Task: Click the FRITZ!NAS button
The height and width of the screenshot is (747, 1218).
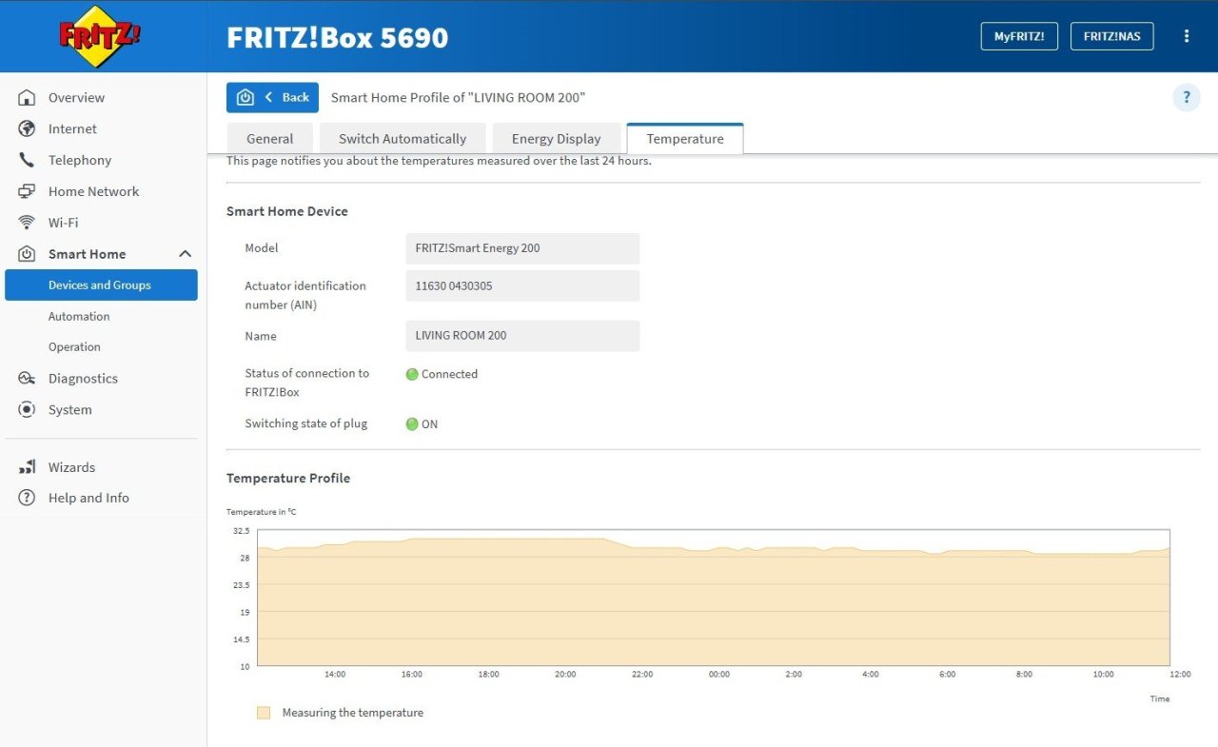Action: pyautogui.click(x=1112, y=36)
